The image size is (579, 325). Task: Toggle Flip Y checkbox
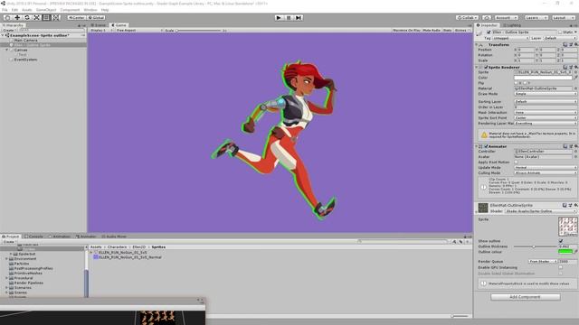pyautogui.click(x=525, y=83)
